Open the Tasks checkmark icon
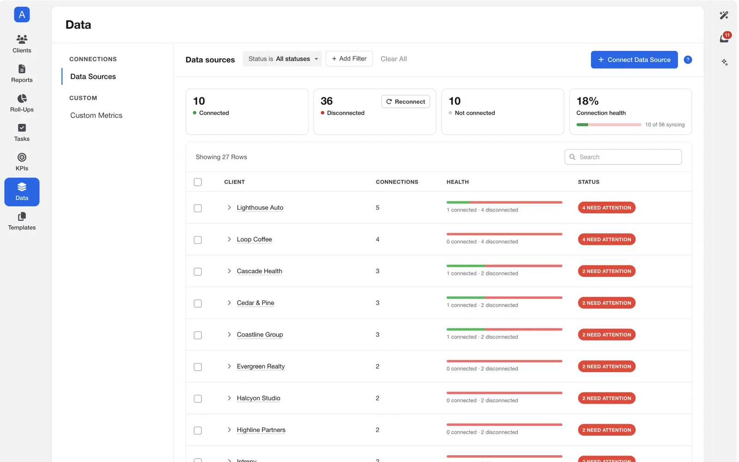Viewport: 739px width, 462px height. point(22,128)
